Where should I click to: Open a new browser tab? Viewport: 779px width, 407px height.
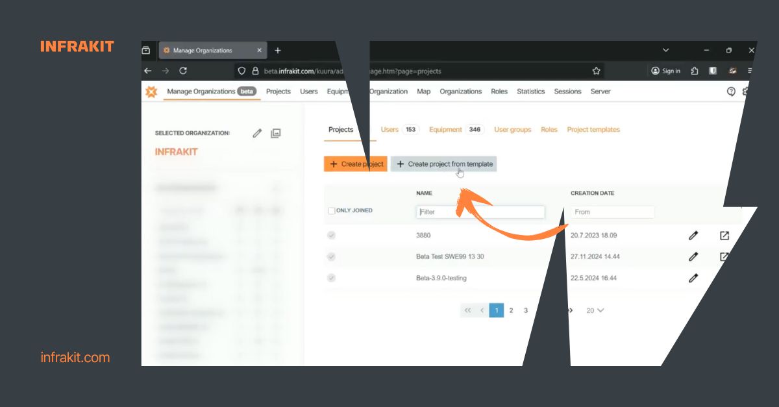pyautogui.click(x=278, y=50)
